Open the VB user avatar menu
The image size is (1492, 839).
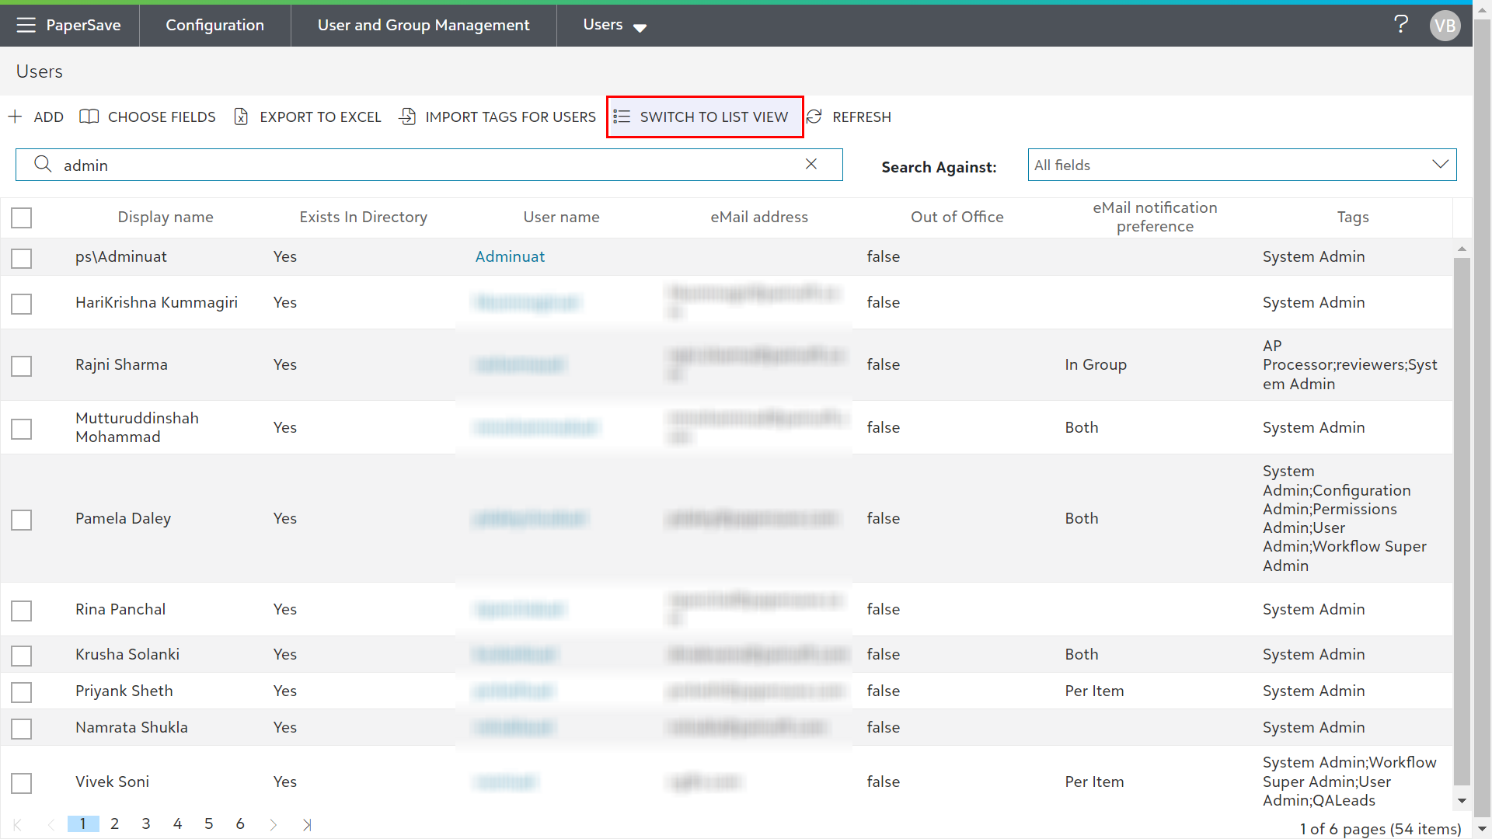point(1445,26)
